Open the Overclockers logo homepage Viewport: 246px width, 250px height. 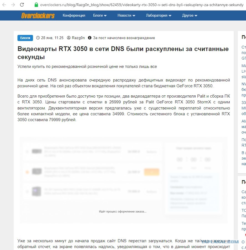coord(38,16)
